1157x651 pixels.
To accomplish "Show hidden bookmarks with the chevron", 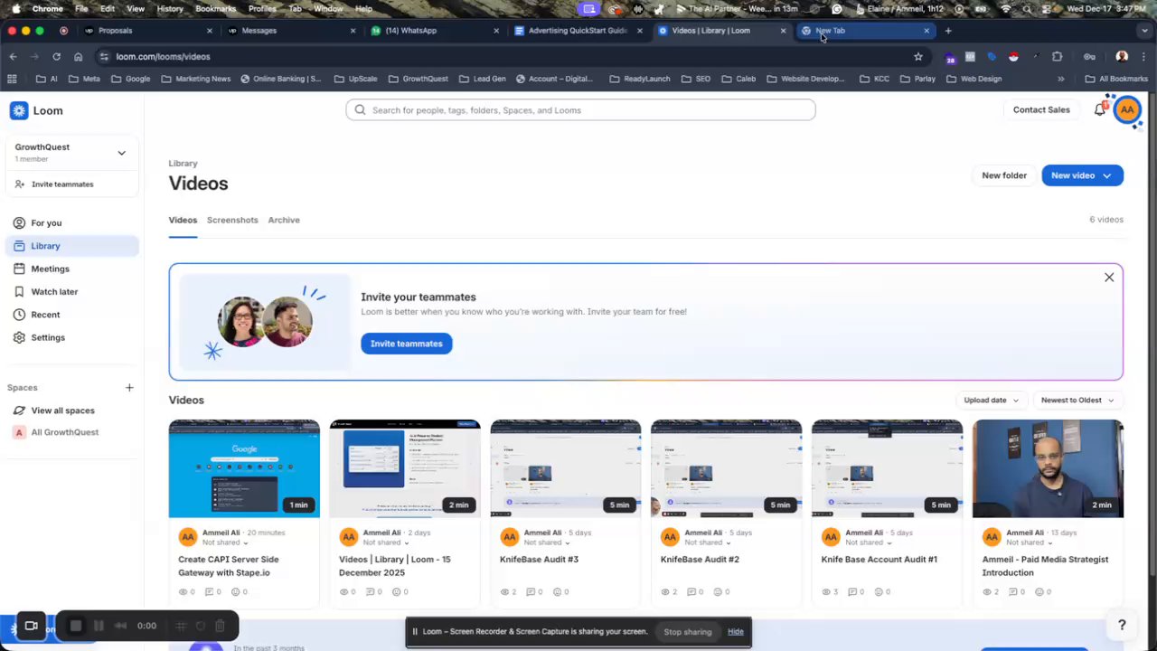I will click(1061, 79).
